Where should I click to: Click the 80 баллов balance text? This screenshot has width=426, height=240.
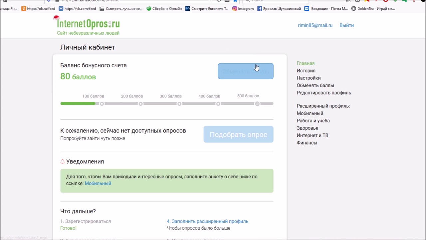(x=78, y=76)
